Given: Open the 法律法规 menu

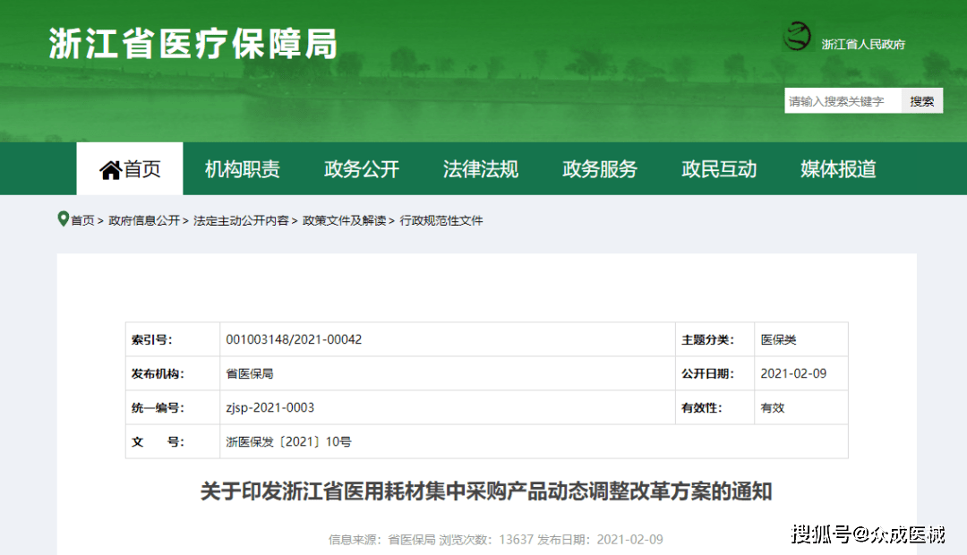Looking at the screenshot, I should pos(481,169).
